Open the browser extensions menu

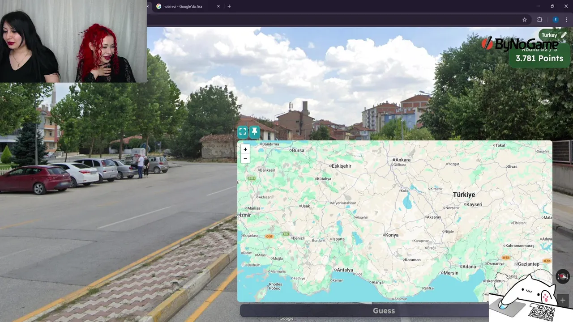tap(539, 20)
